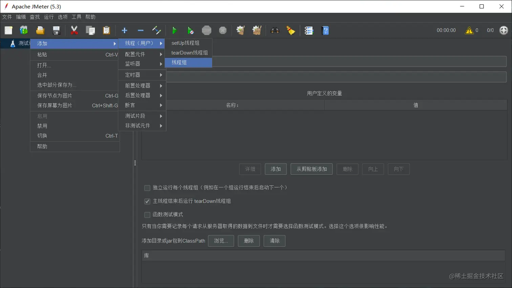This screenshot has height=288, width=512.
Task: Click 删除 button beside 浏览
Action: click(249, 241)
